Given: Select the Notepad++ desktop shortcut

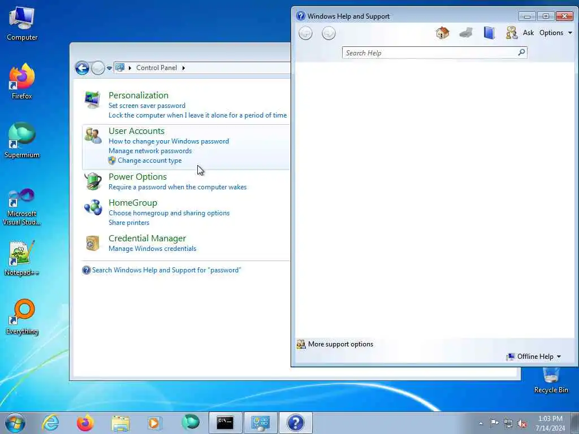Looking at the screenshot, I should coord(22,258).
